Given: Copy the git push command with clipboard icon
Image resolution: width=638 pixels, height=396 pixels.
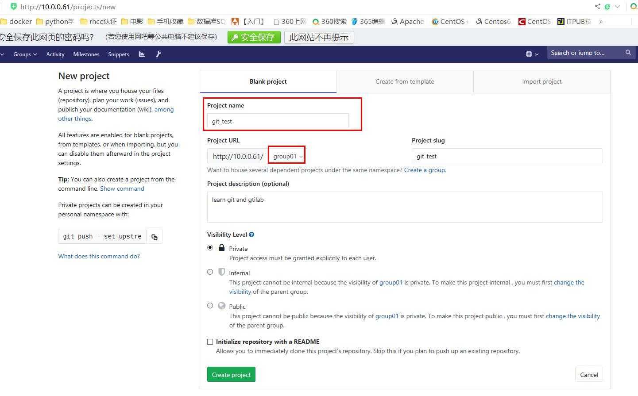Looking at the screenshot, I should click(155, 236).
